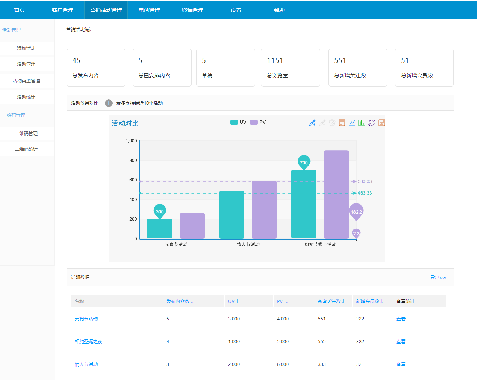This screenshot has height=380, width=477.
Task: Toggle the UV series legend
Action: coord(238,122)
